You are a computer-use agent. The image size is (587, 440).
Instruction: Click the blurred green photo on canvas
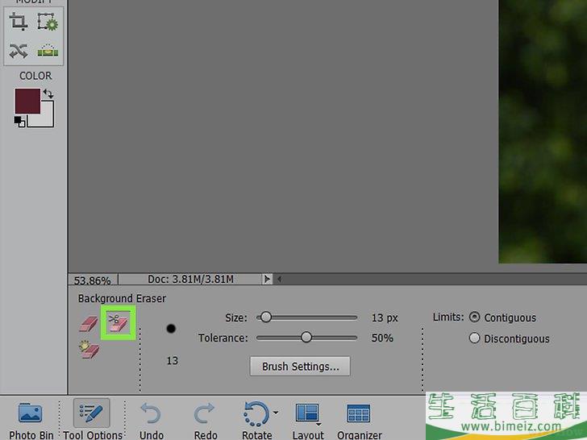543,131
